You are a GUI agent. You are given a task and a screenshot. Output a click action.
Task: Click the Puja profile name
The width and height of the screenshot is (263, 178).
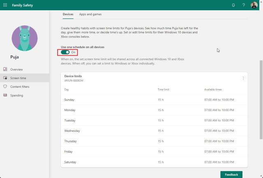coord(15,57)
